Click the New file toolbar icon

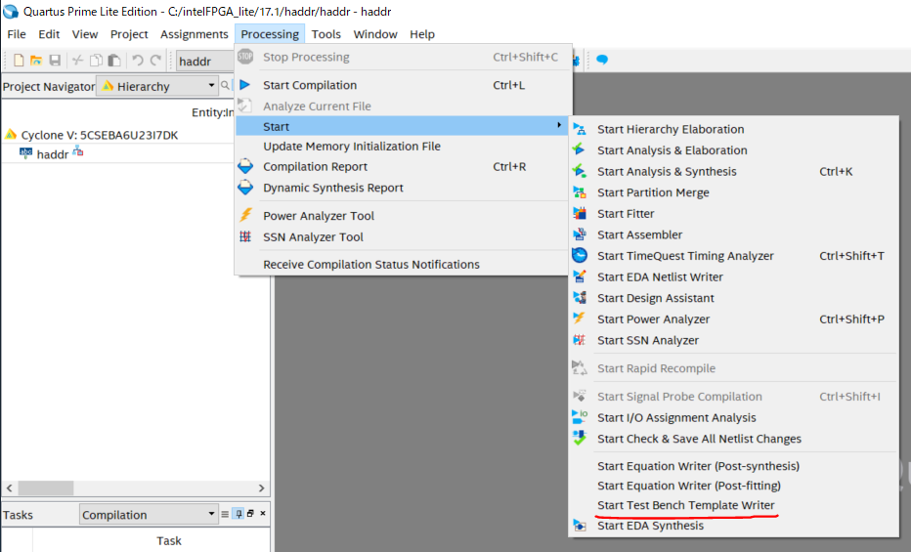[x=19, y=61]
